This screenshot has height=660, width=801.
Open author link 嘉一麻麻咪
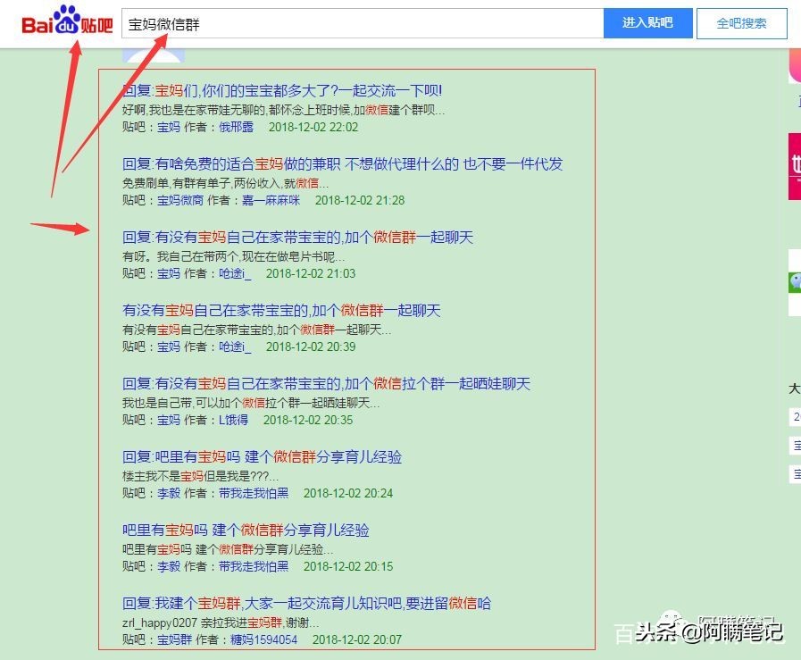click(271, 200)
